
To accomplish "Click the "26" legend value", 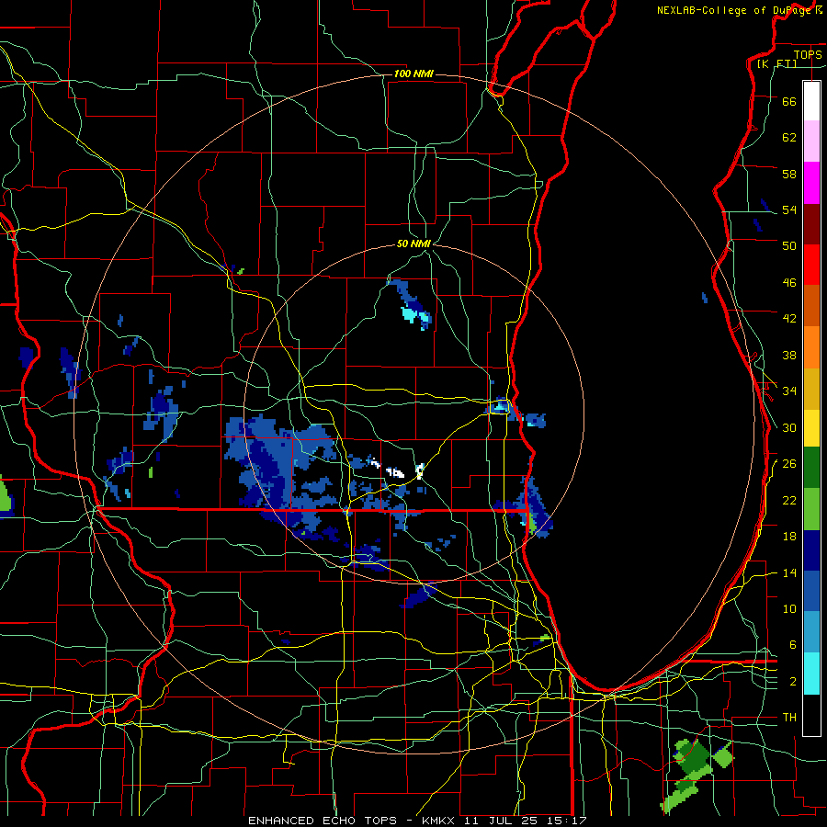I will pos(789,464).
